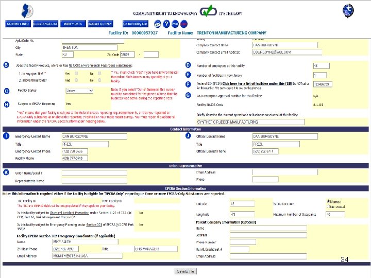Screen dimensions: 371x278
Task: Open help bubble G for R&D exemption
Action: [x=188, y=95]
